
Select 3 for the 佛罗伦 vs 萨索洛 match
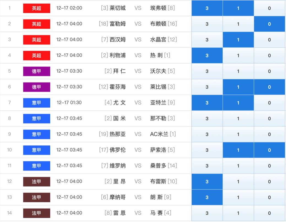[207, 150]
